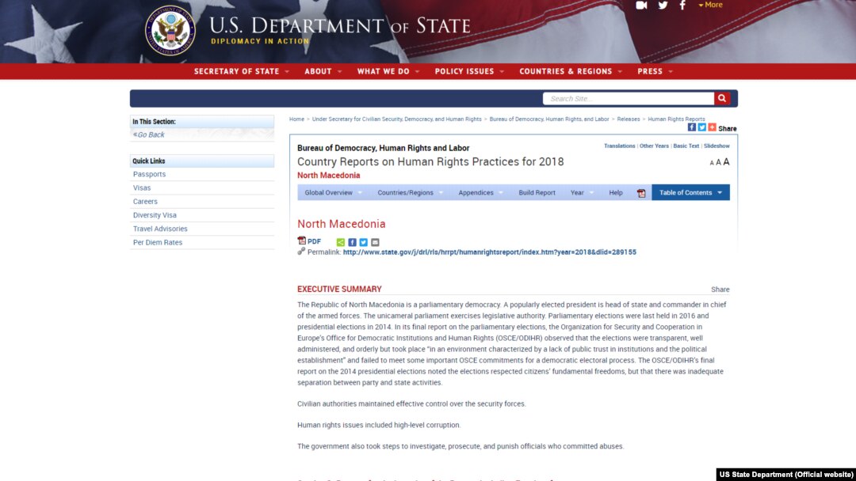Switch to Basic Text view
Viewport: 856px width, 481px height.
[686, 146]
